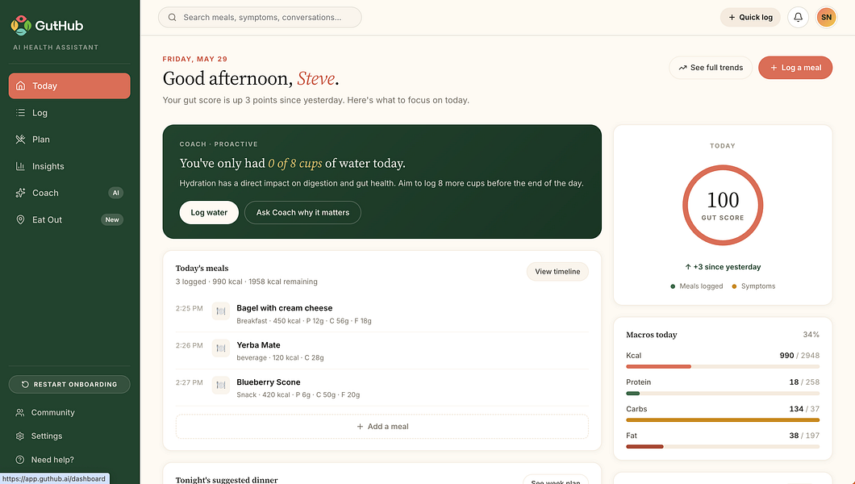Open the SN profile avatar

[x=826, y=18]
